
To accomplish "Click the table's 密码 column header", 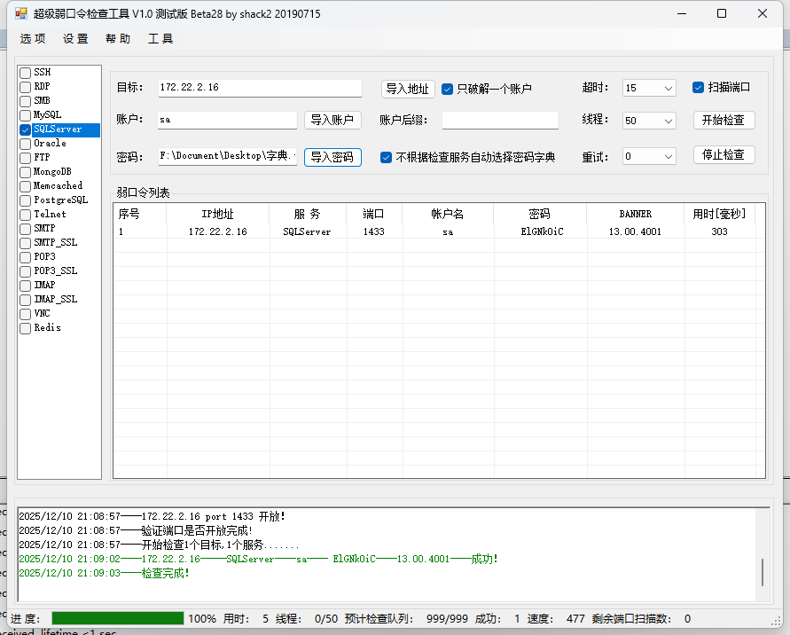I will click(x=540, y=215).
